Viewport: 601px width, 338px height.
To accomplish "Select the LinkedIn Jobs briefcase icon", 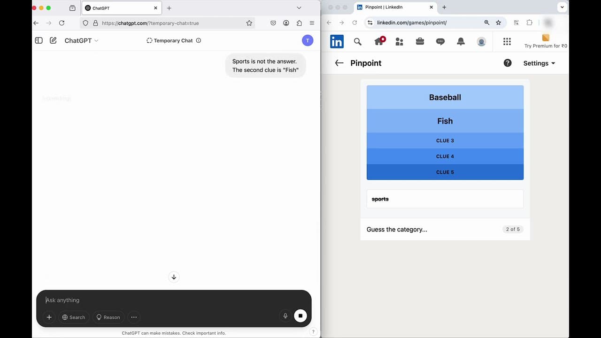I will 419,41.
